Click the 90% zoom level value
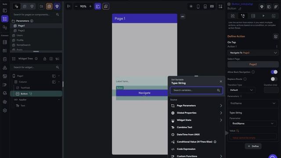281x158 pixels. point(83,6)
